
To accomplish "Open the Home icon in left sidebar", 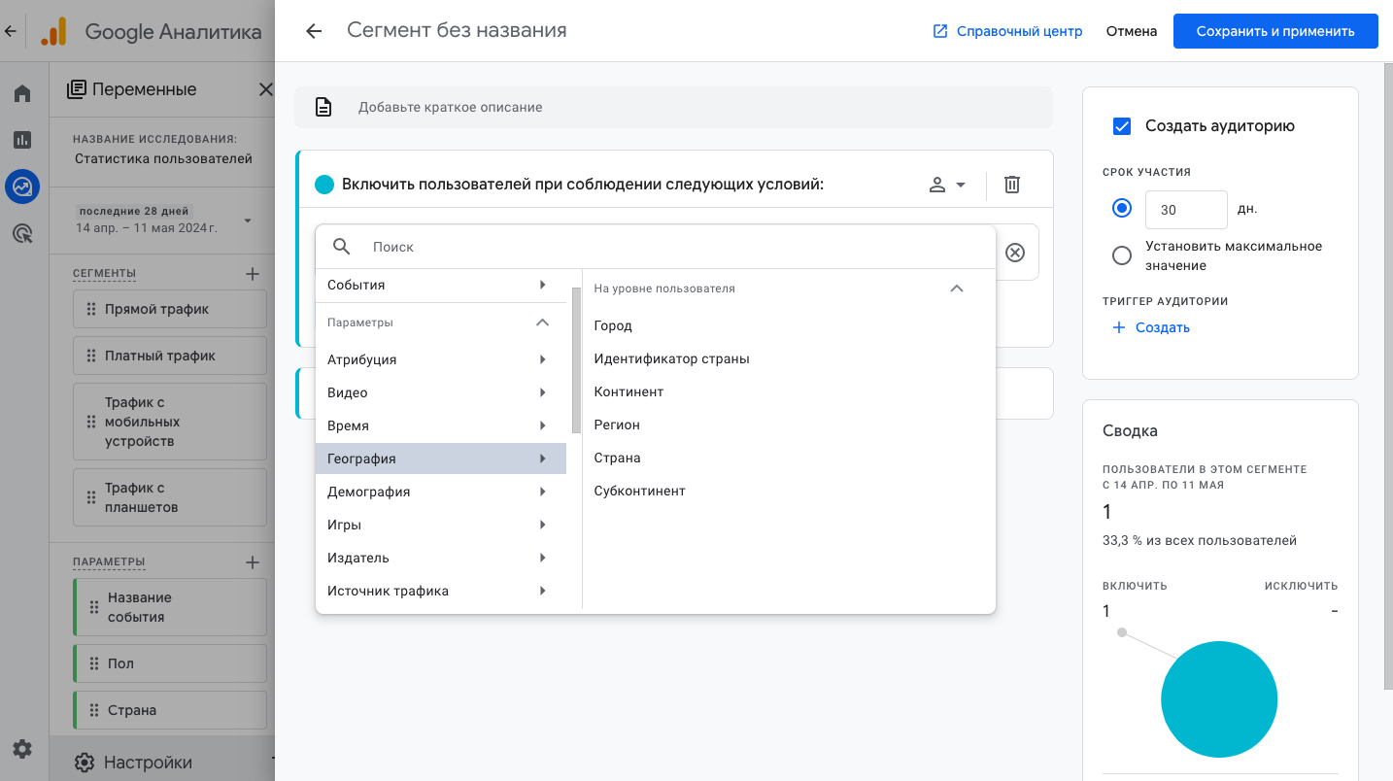I will (22, 93).
